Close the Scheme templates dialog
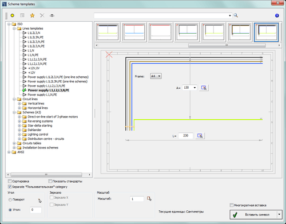The height and width of the screenshot is (224, 286). pyautogui.click(x=277, y=3)
